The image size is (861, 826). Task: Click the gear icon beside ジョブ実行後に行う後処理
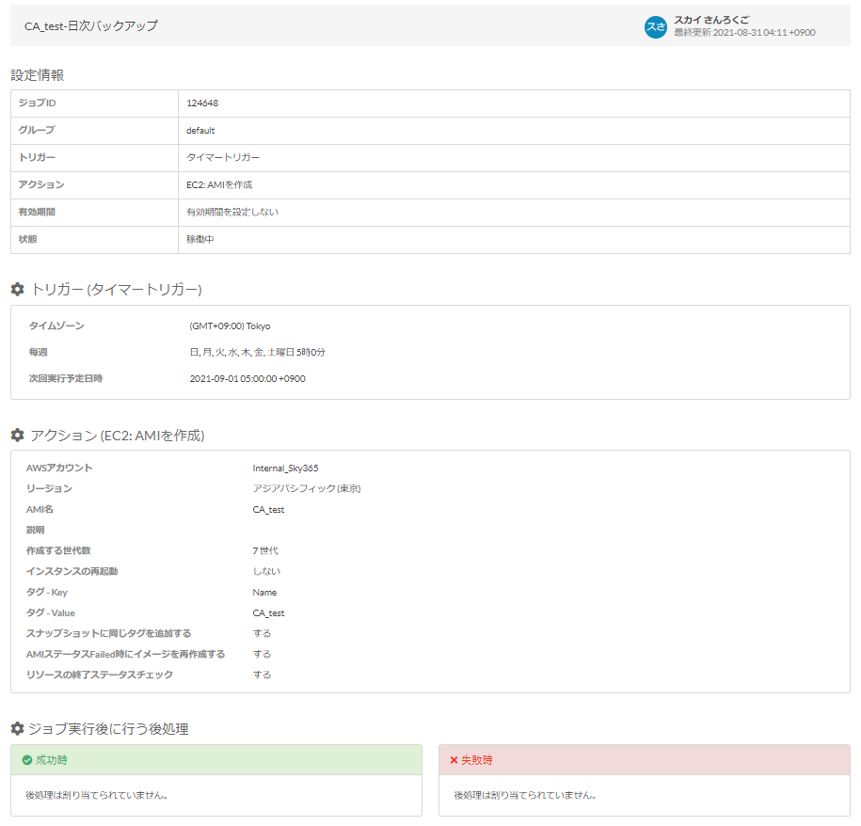[x=17, y=729]
